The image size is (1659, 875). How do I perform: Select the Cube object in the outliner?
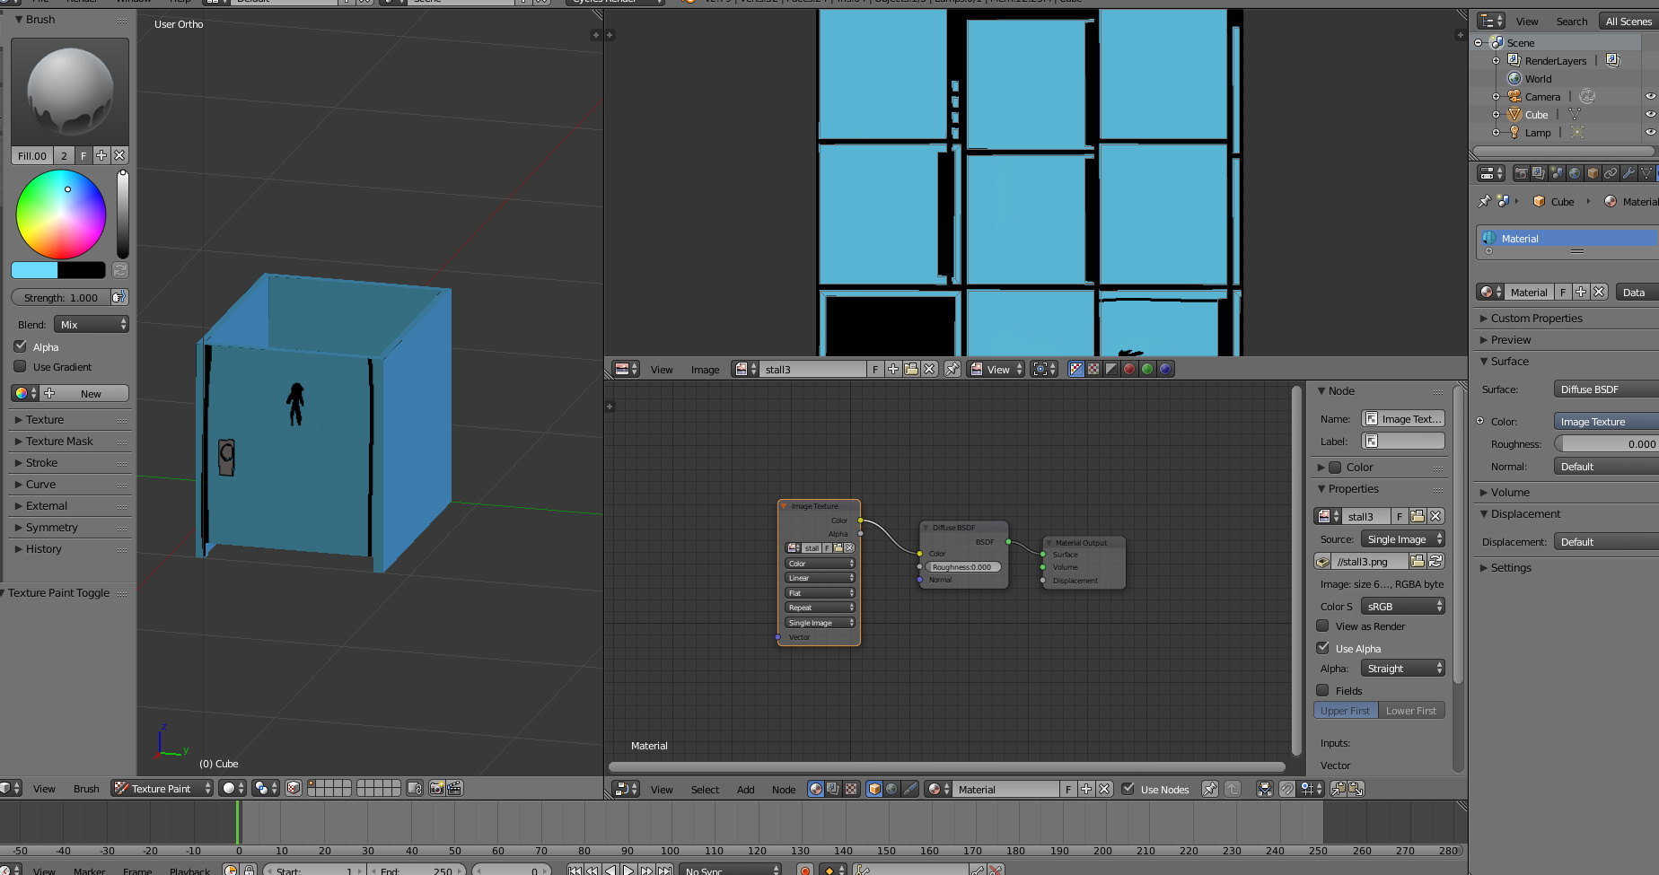1536,114
